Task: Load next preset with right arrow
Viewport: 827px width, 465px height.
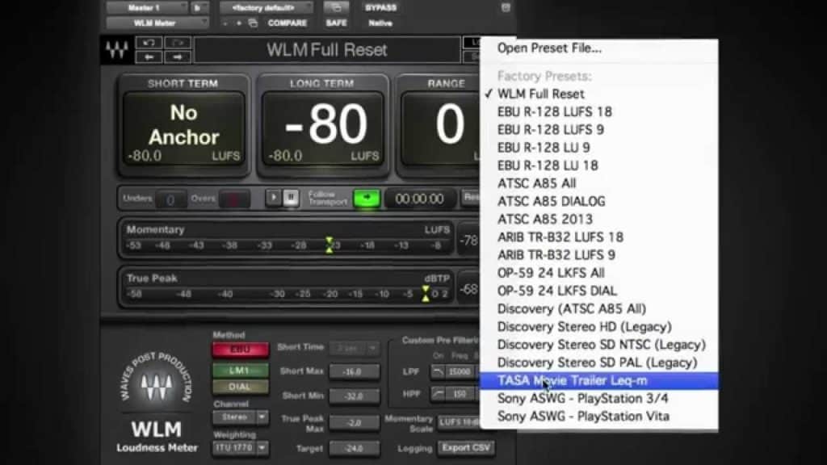Action: pyautogui.click(x=177, y=57)
